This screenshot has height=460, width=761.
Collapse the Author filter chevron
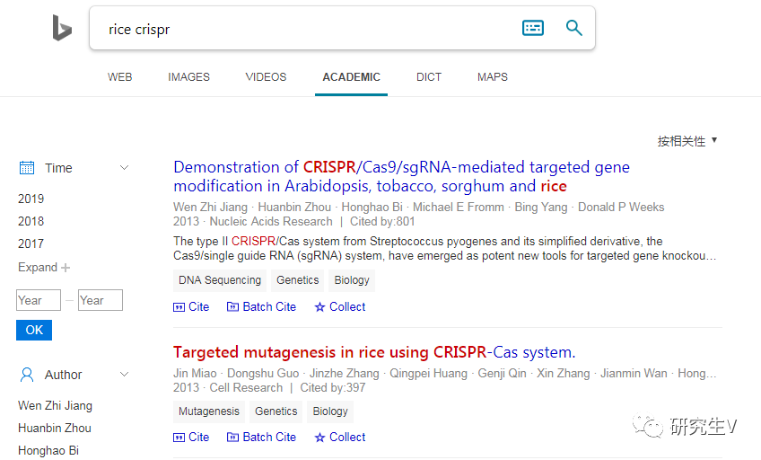coord(125,375)
